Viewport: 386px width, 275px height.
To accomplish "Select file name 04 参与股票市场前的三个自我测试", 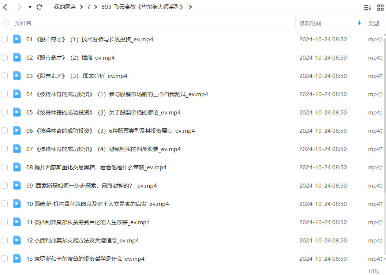I will tap(117, 94).
